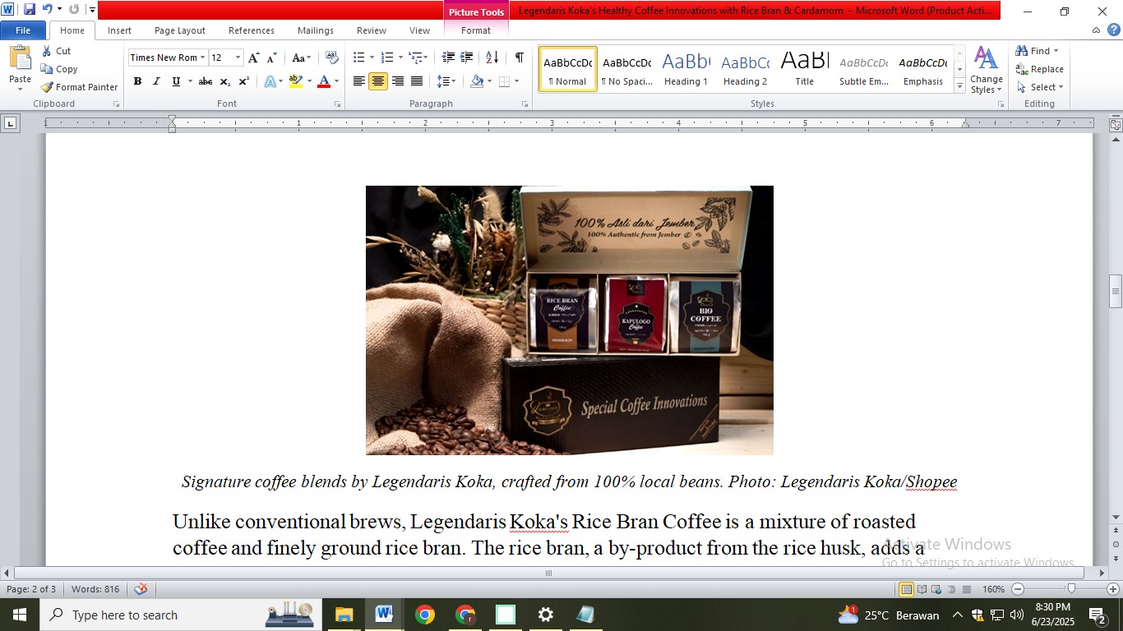Toggle show paragraph marks
This screenshot has height=631, width=1123.
(520, 58)
